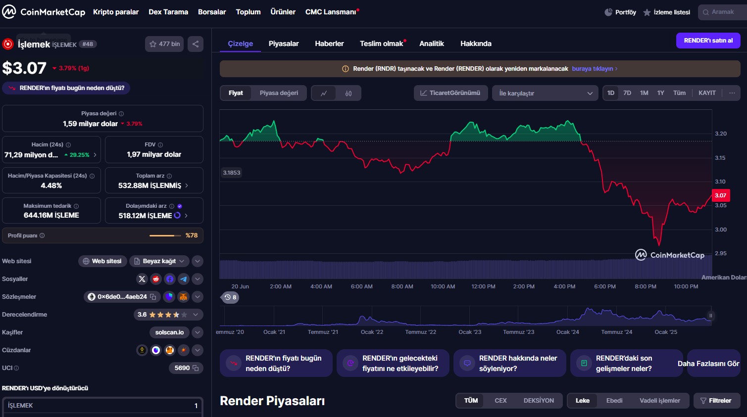Image resolution: width=747 pixels, height=417 pixels.
Task: Open the İle karşılaştır dropdown
Action: [545, 93]
